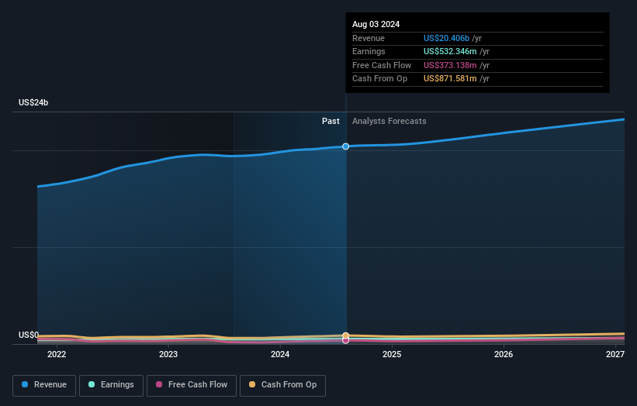
Task: Click the 2026 x-axis label
Action: (x=504, y=354)
